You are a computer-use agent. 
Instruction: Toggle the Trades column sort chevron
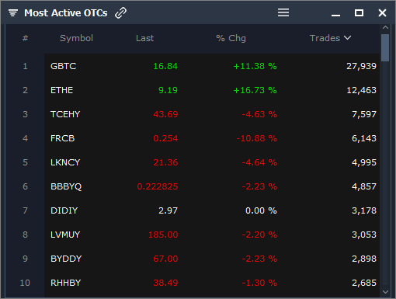[347, 38]
